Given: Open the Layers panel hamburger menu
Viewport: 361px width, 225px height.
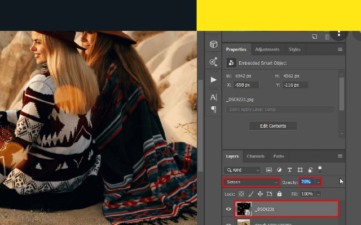Looking at the screenshot, I should (x=340, y=156).
